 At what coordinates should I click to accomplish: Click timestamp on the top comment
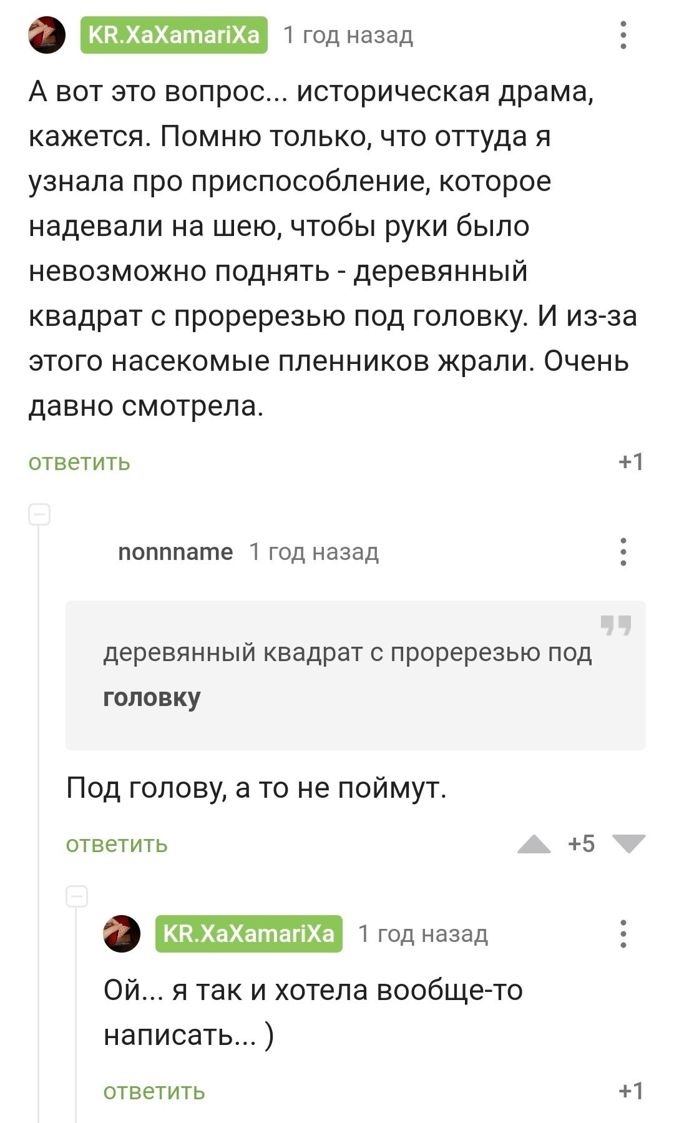click(x=348, y=35)
